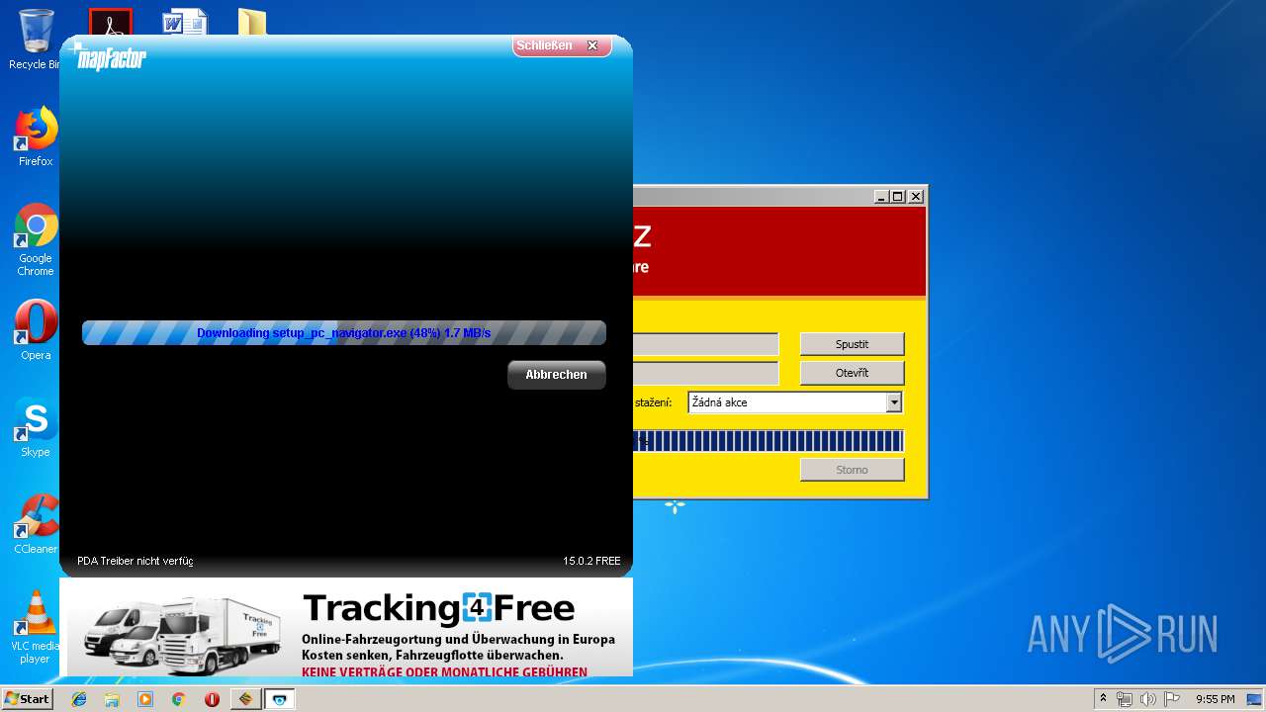Select the Word document desktop icon
The image size is (1266, 712).
click(185, 22)
